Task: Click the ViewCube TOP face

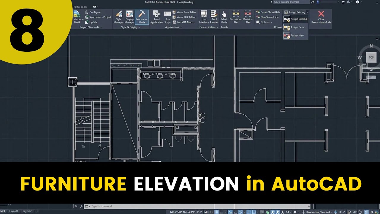Action: 371,57
